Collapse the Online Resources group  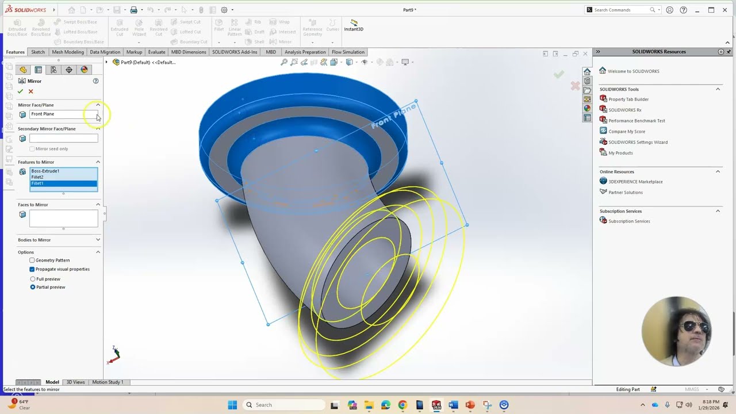click(718, 171)
